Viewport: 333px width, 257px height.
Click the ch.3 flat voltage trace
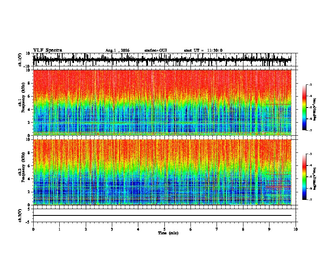point(162,215)
